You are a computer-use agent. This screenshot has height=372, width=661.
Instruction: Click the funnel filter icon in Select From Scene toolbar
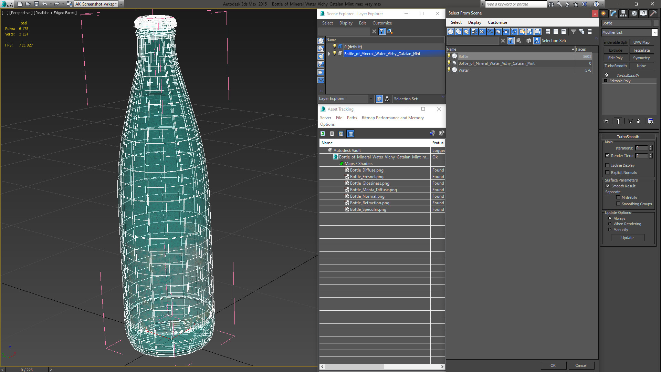pos(574,32)
